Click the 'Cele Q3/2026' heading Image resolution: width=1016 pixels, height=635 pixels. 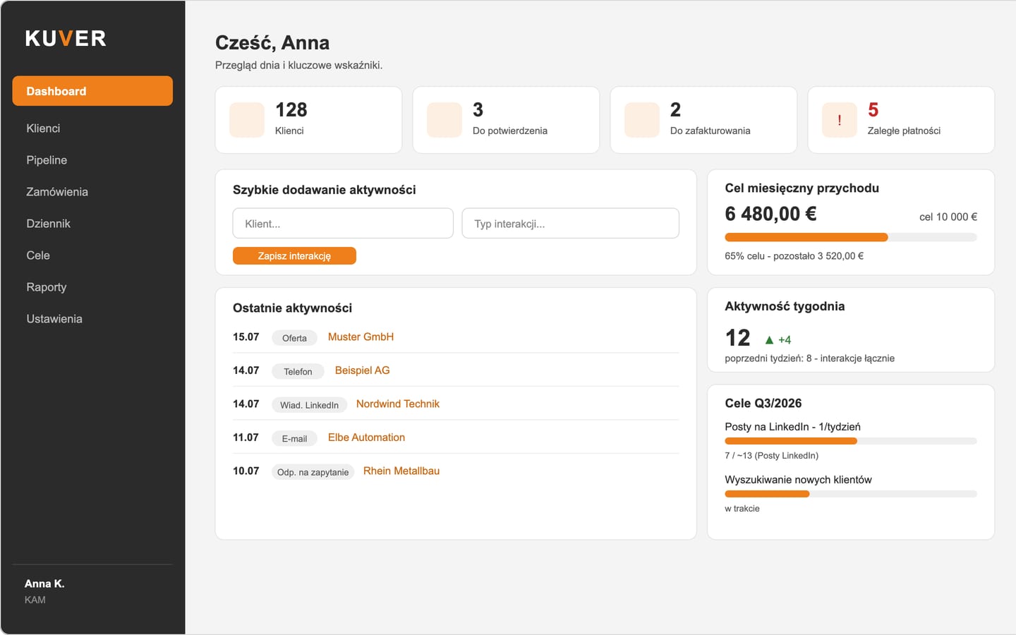coord(763,404)
